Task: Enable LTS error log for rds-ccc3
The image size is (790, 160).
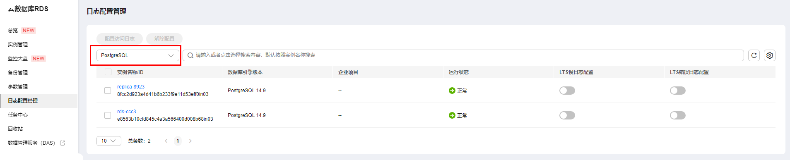Action: click(678, 115)
